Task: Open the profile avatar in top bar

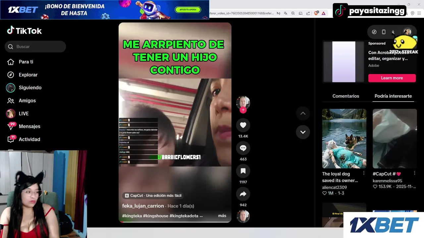Action: pos(407,32)
